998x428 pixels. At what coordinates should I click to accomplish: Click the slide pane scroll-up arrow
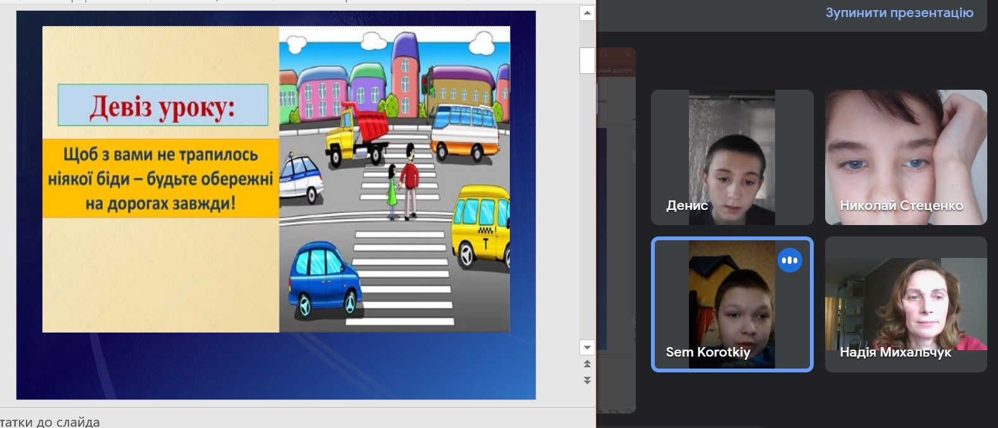point(587,13)
